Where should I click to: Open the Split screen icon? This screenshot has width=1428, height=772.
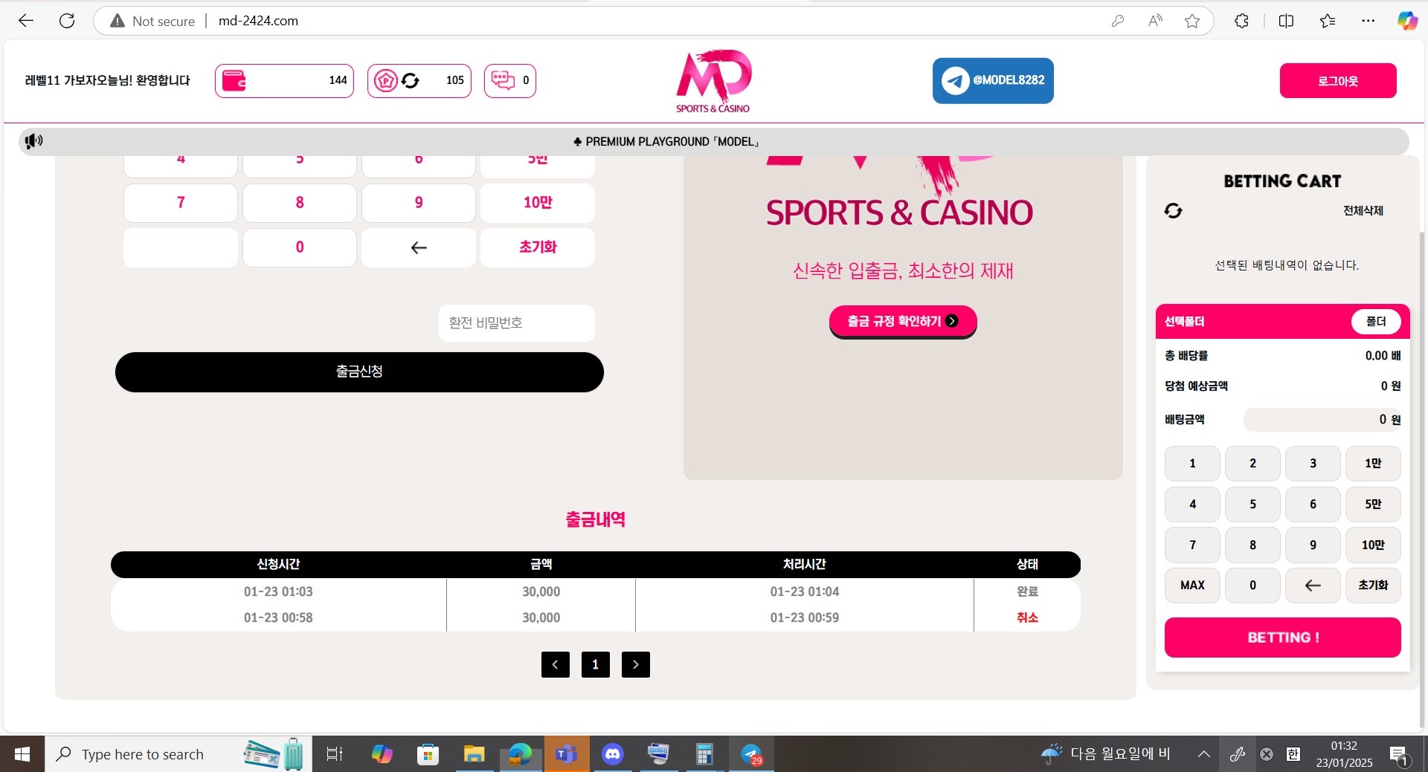click(x=1286, y=21)
